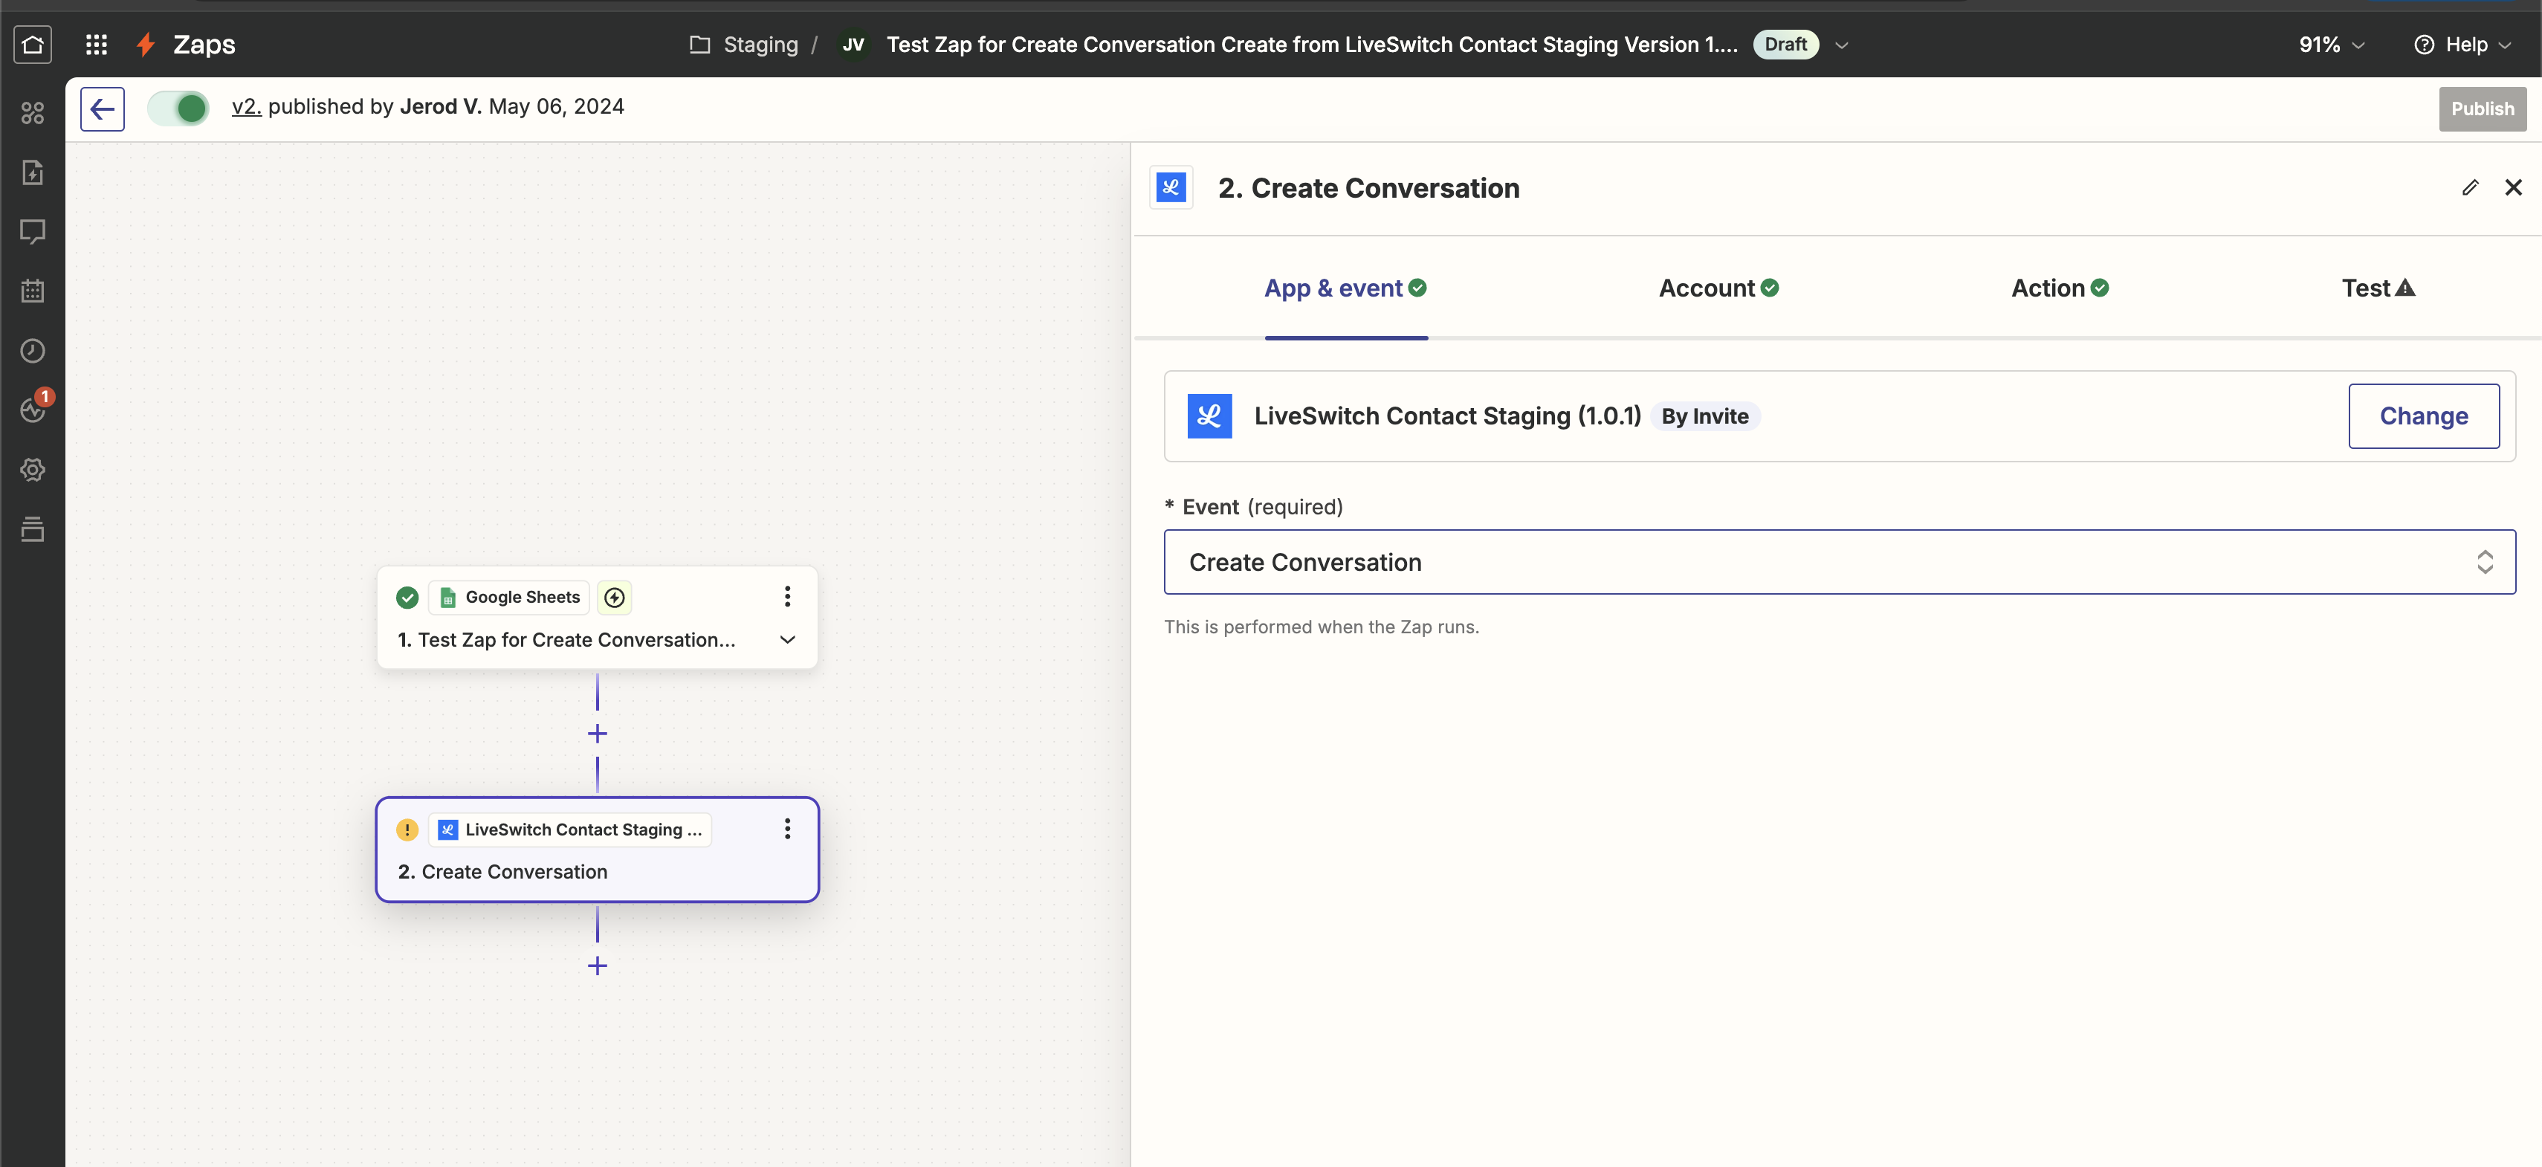
Task: Click the Google Sheets app chip
Action: pos(509,598)
